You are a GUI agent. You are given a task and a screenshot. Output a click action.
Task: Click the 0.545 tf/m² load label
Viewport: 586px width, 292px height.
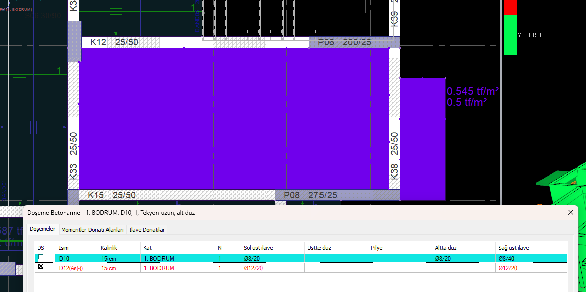(x=472, y=91)
